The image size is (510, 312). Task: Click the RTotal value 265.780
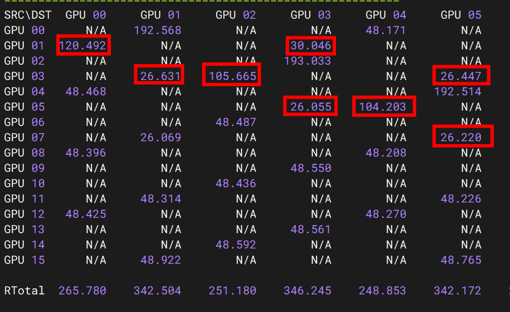pyautogui.click(x=82, y=290)
